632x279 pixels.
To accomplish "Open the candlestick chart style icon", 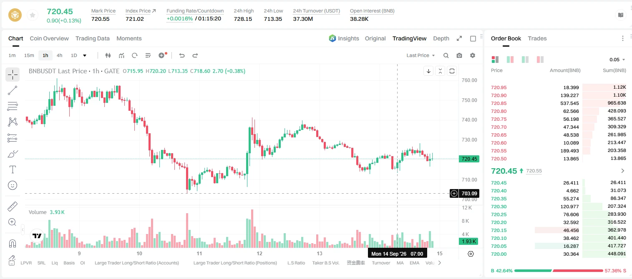I will [x=108, y=55].
